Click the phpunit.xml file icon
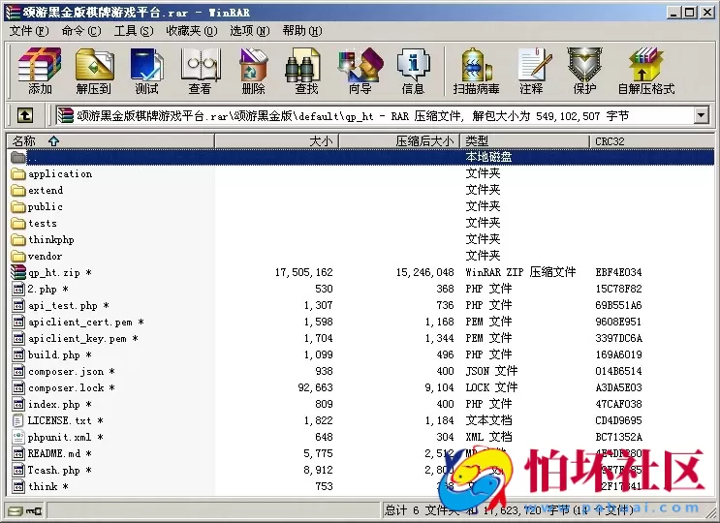The height and width of the screenshot is (523, 720). [x=18, y=437]
